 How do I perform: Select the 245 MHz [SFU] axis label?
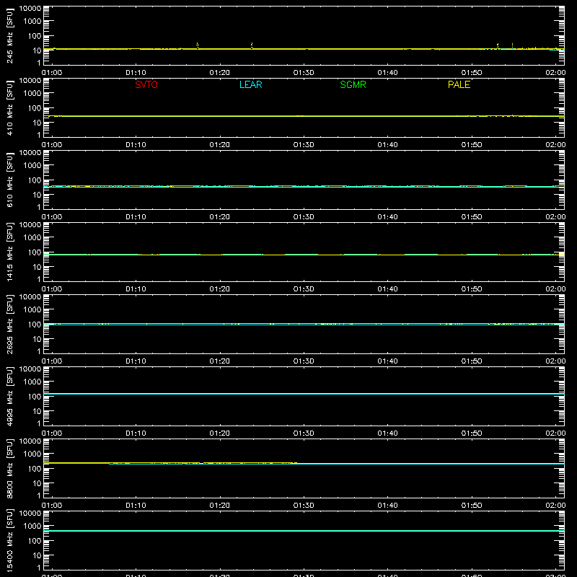coord(9,35)
